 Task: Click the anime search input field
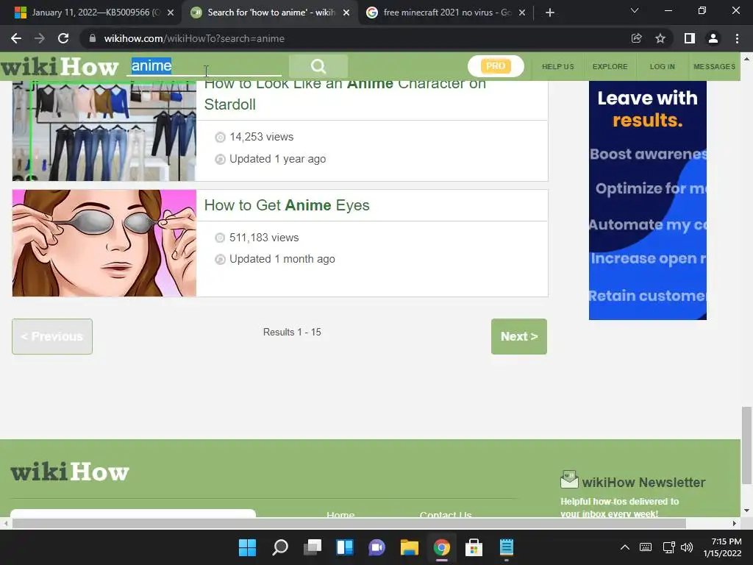(204, 65)
